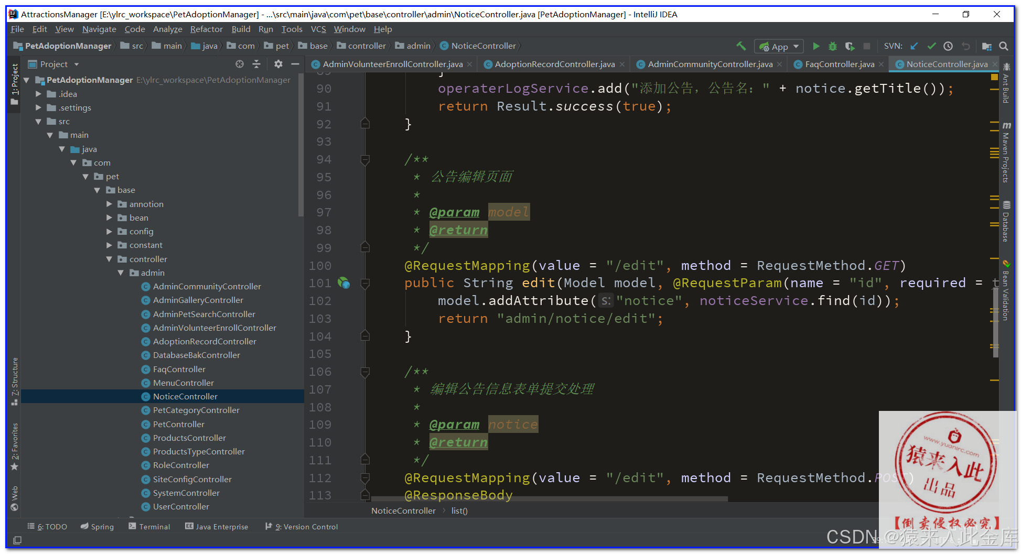Collapse the admin package
This screenshot has height=554, width=1021.
pyautogui.click(x=121, y=273)
